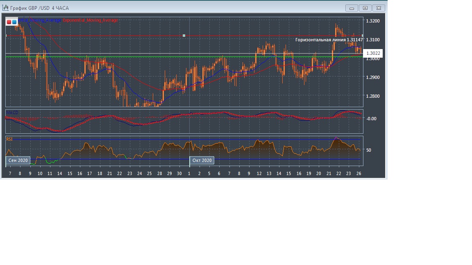Minimize the GBP/USD chart window
Viewport: 472px width, 265px height.
[x=352, y=8]
